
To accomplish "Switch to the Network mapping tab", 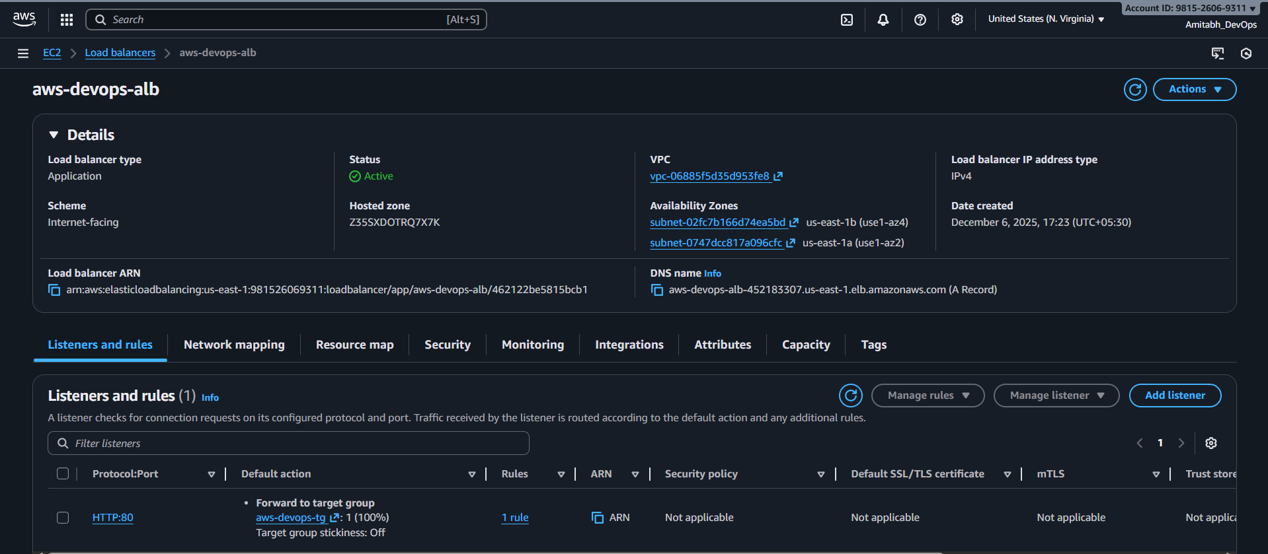I will pos(234,345).
